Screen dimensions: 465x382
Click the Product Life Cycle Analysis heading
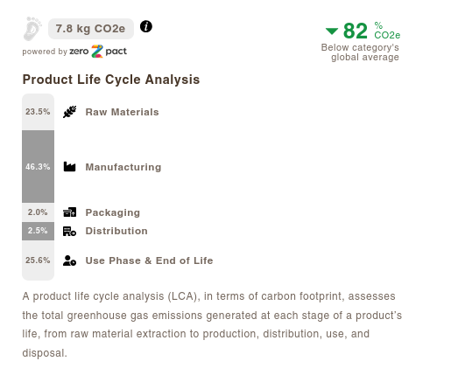tap(111, 80)
